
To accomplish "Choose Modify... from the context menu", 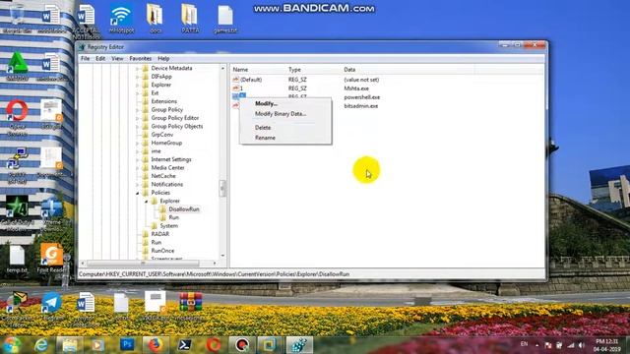I will point(267,103).
